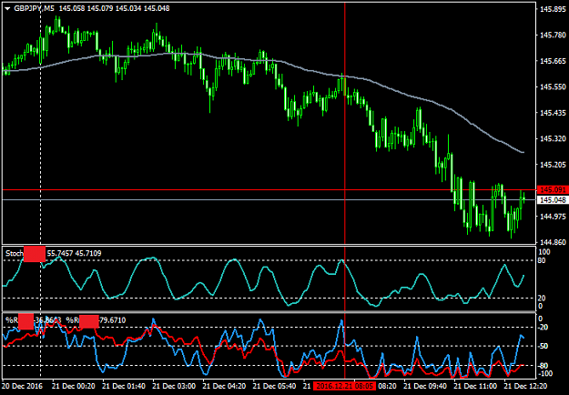Click the -100 level on %R scale
Image resolution: width=569 pixels, height=395 pixels.
point(545,373)
